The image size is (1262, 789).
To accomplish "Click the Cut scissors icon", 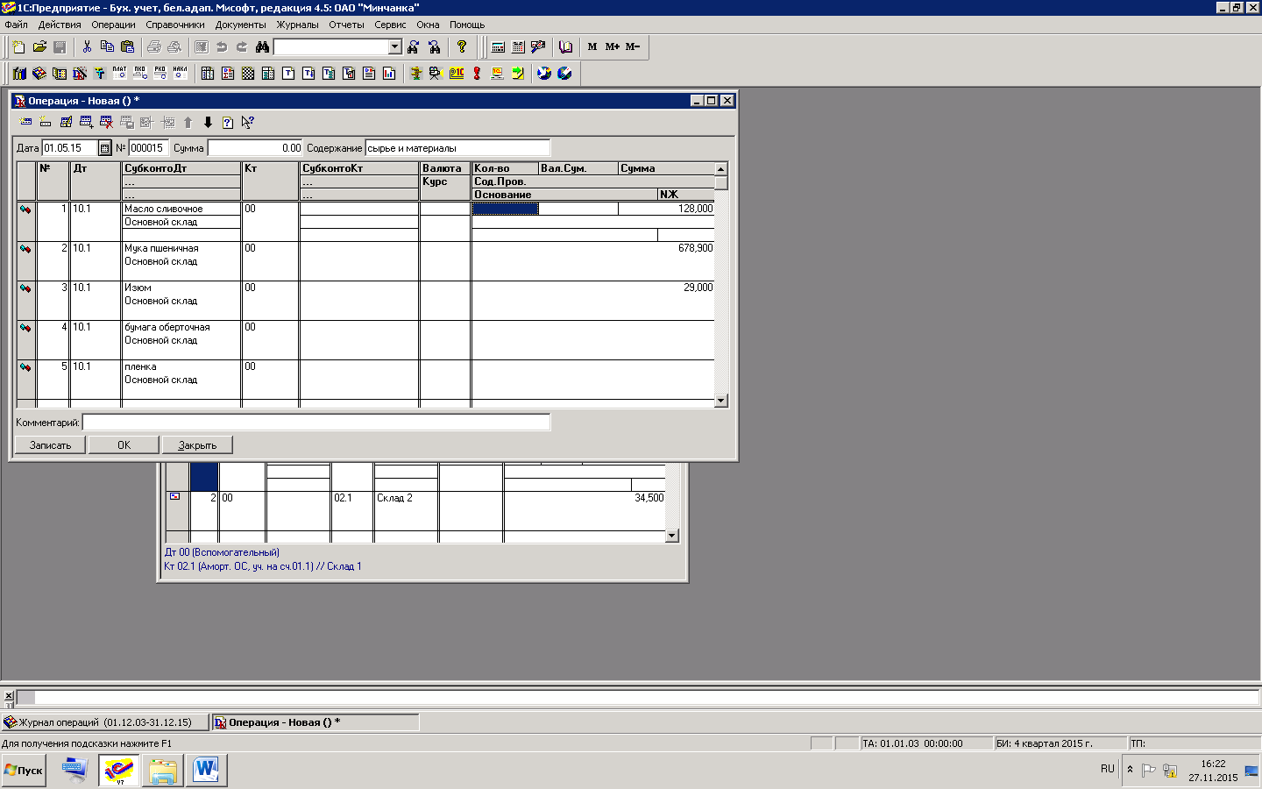I will [87, 46].
